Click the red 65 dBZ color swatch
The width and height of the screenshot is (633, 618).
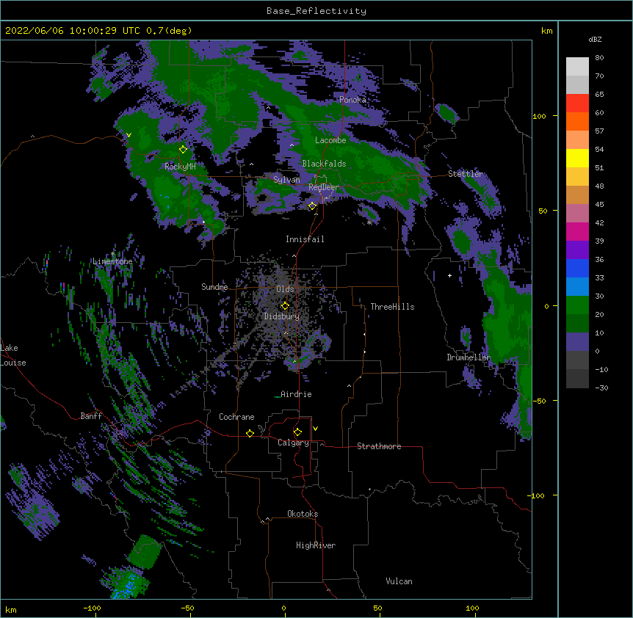(577, 103)
